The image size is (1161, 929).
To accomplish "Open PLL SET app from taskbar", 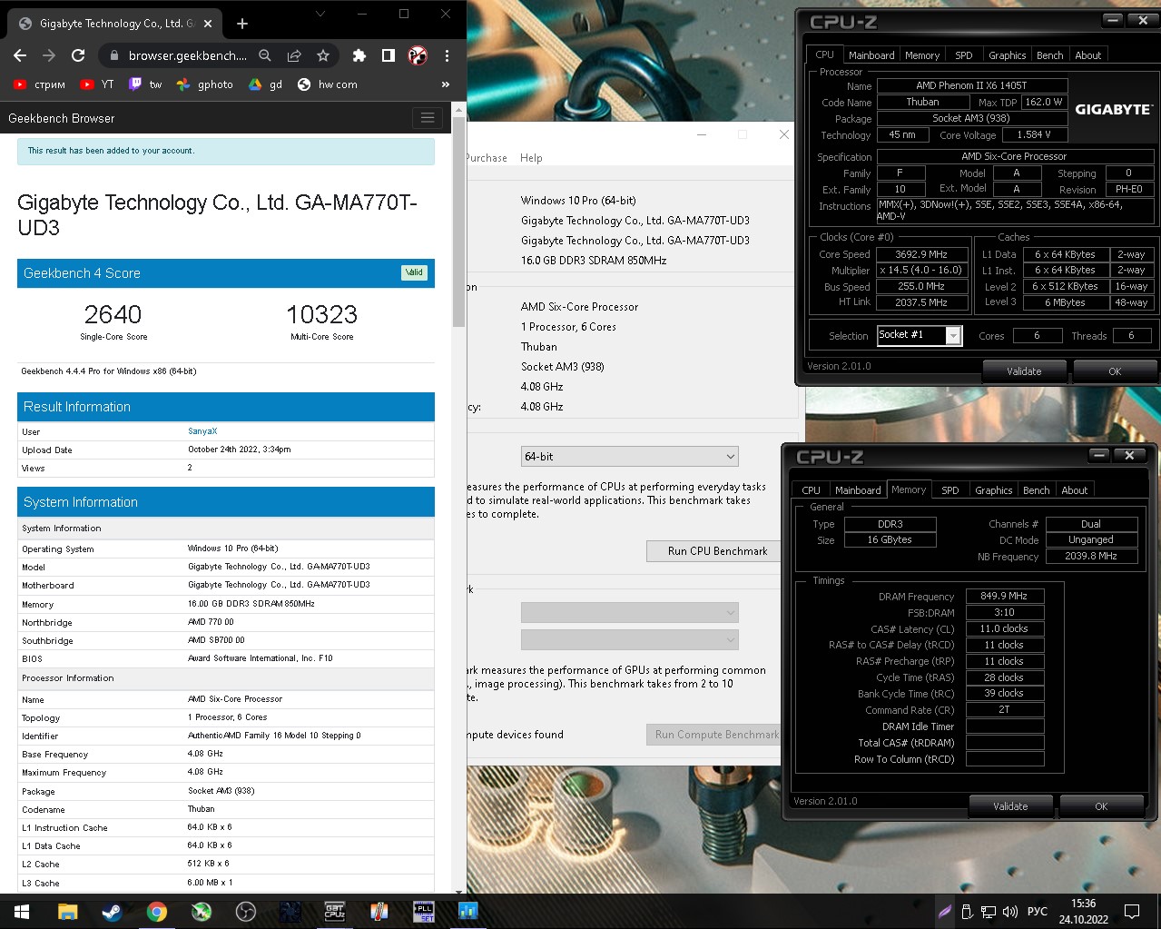I will 424,912.
